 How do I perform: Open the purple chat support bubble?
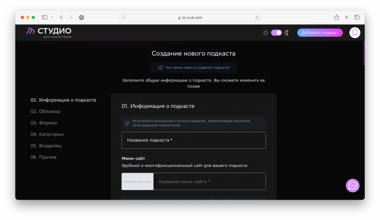(x=353, y=185)
